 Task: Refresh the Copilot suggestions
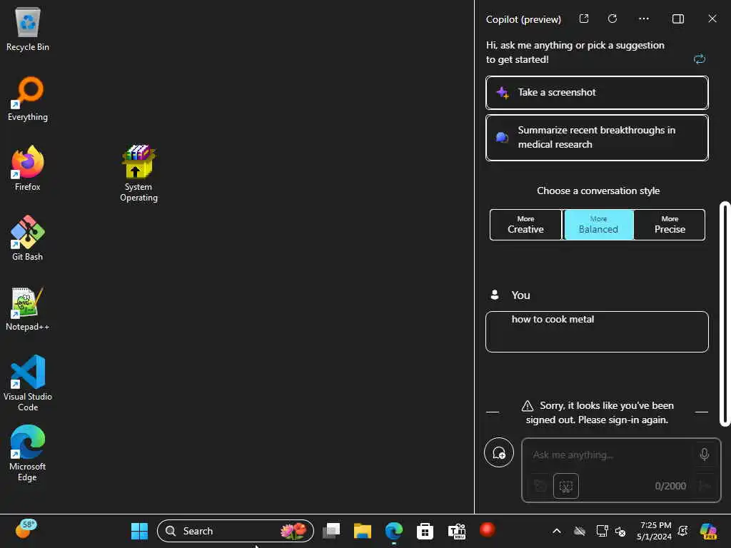(700, 59)
